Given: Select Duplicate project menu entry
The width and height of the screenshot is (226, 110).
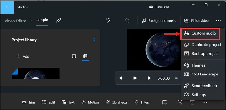Looking at the screenshot, I should [x=203, y=45].
